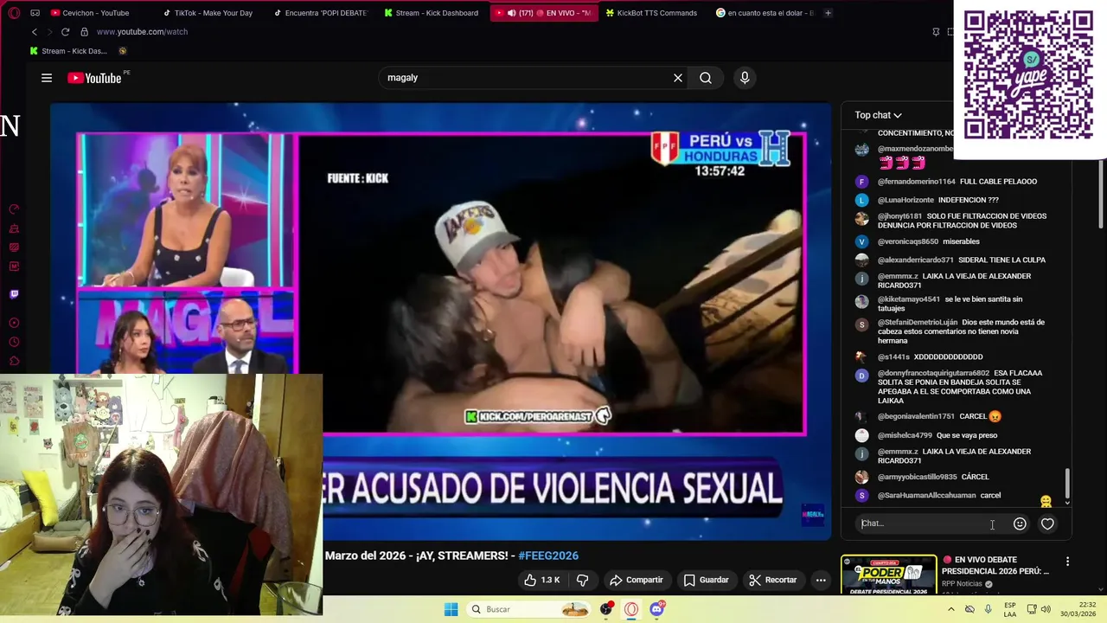Image resolution: width=1107 pixels, height=623 pixels.
Task: Open Stream - Kick Das... bookmark
Action: pos(67,51)
